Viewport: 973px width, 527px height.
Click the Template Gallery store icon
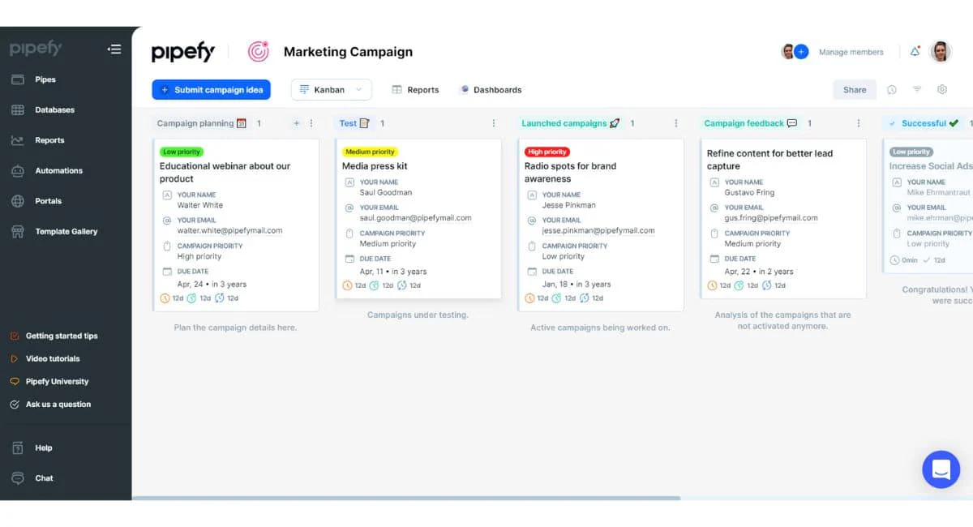tap(17, 232)
